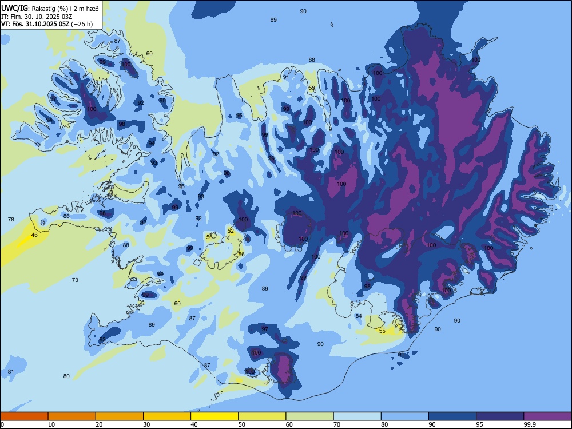
Task: Pick the 50–60 pale yellow legend swatch
Action: (262, 416)
